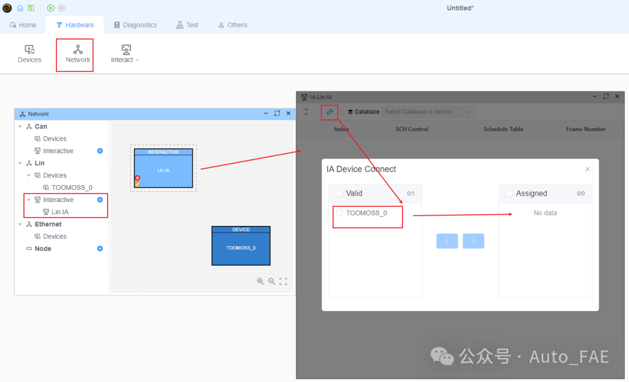The width and height of the screenshot is (629, 382).
Task: Check the Assigned select-all checkbox
Action: [x=509, y=193]
